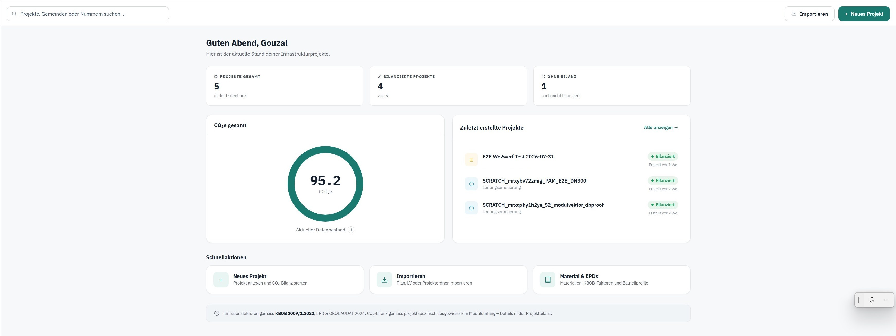Select the Importieren quick action card

pyautogui.click(x=448, y=280)
